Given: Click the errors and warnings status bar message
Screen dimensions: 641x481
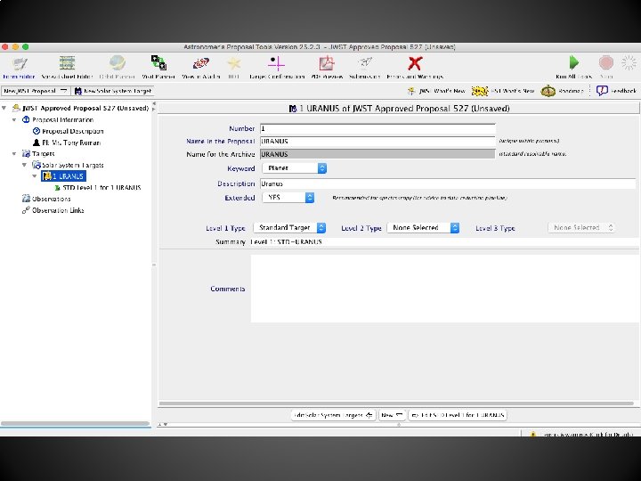Looking at the screenshot, I should pyautogui.click(x=581, y=435).
